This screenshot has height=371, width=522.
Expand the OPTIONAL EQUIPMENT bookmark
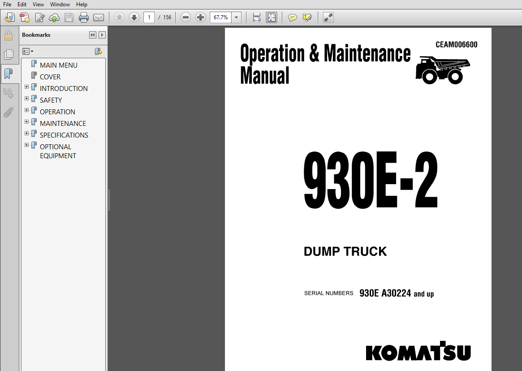tap(26, 145)
